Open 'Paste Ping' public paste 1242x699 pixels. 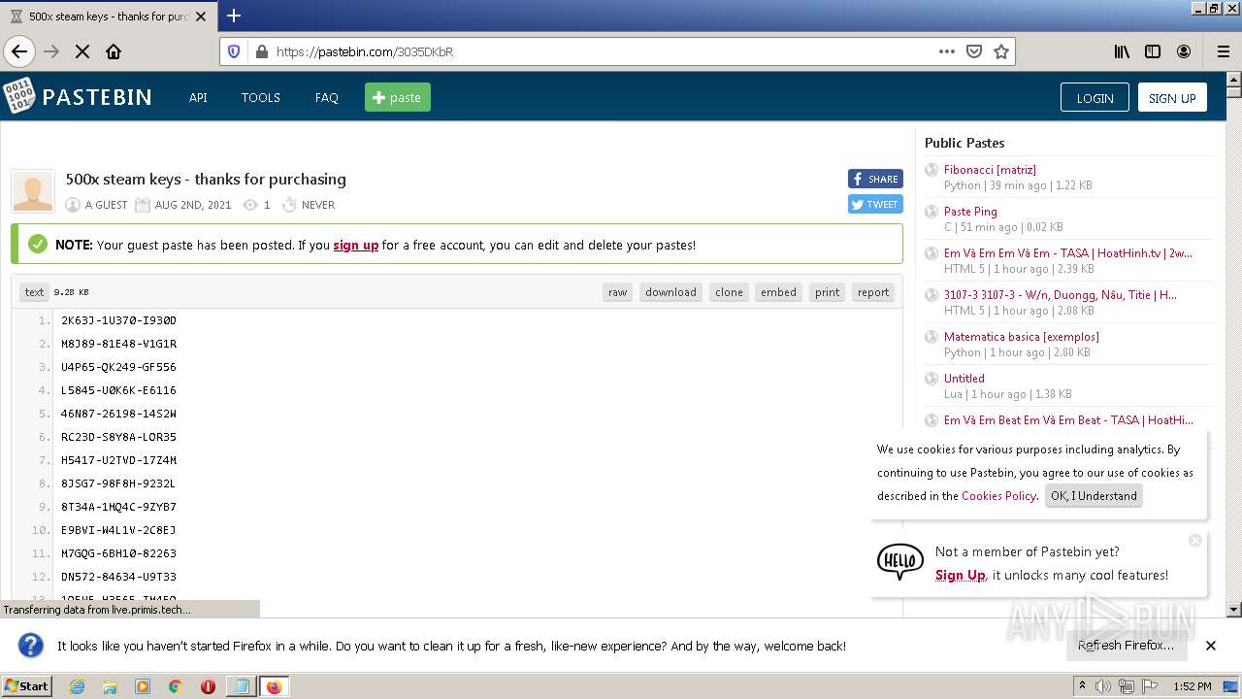pyautogui.click(x=970, y=211)
